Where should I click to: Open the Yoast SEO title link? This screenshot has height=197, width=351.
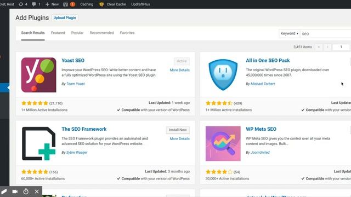(x=73, y=61)
